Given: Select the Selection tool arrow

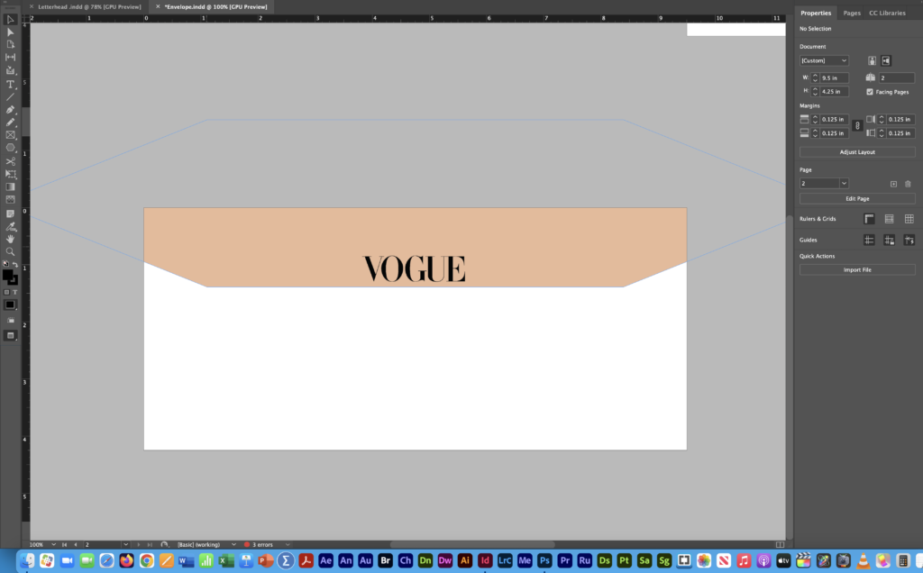Looking at the screenshot, I should coord(10,20).
